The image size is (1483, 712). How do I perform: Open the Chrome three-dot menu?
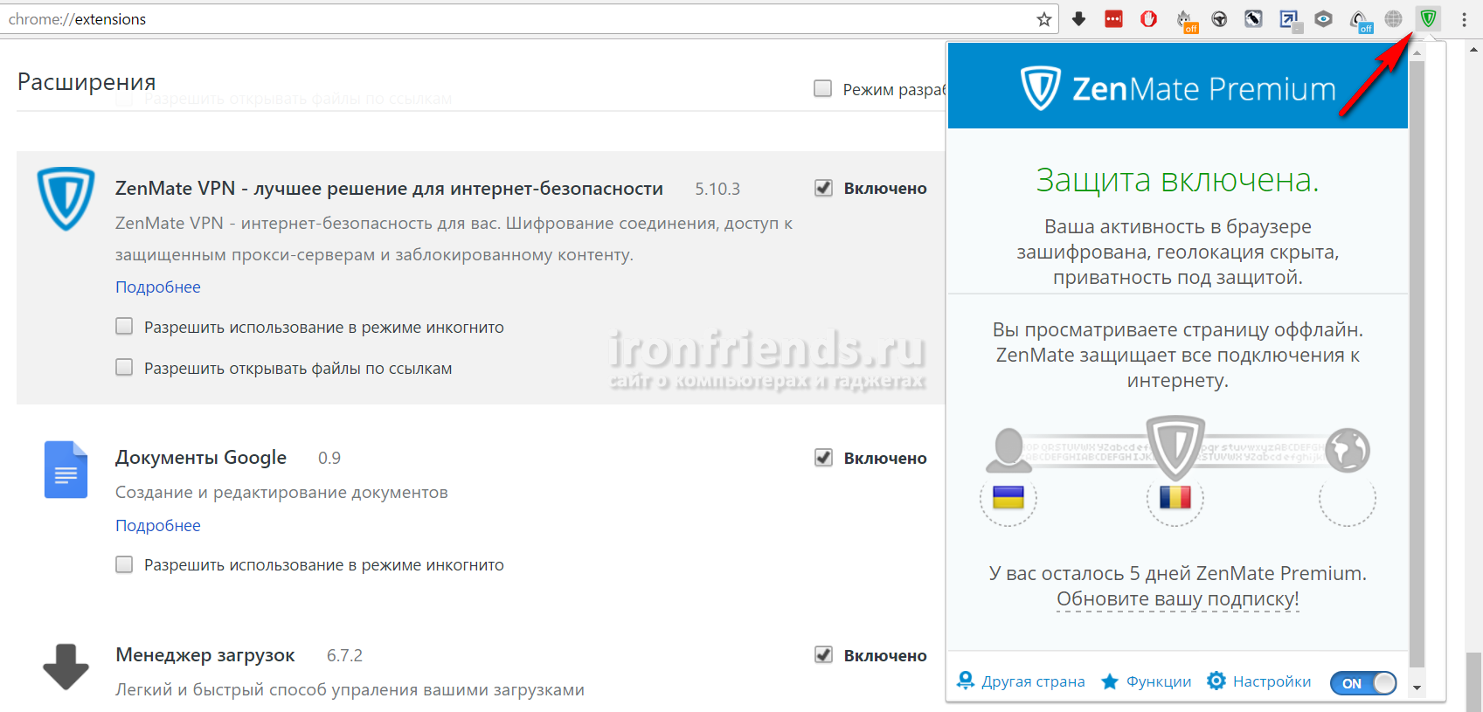click(x=1464, y=19)
